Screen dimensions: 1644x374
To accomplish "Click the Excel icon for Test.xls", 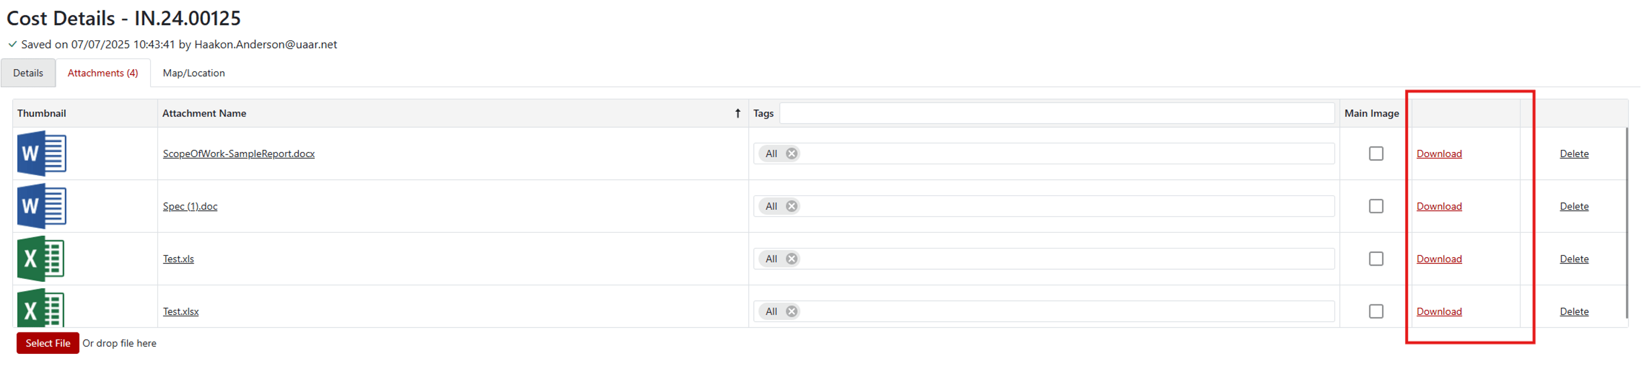I will click(x=41, y=259).
